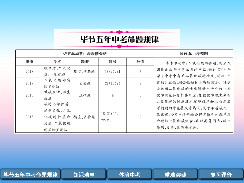Click the 实验题 cell in 2017 row

(85, 83)
